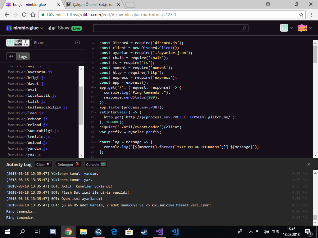
Task: Open purple Visual Studio from taskbar
Action: [159, 232]
